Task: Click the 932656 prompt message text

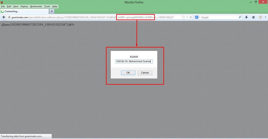Action: point(134,57)
